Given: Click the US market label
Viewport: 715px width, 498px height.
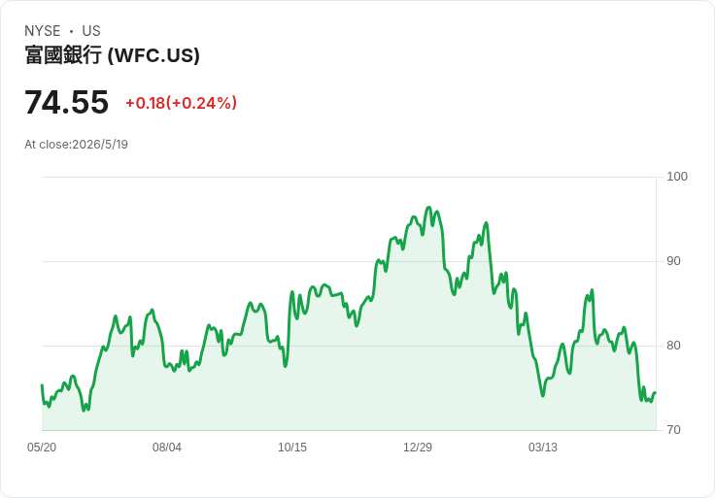Looking at the screenshot, I should coord(91,31).
